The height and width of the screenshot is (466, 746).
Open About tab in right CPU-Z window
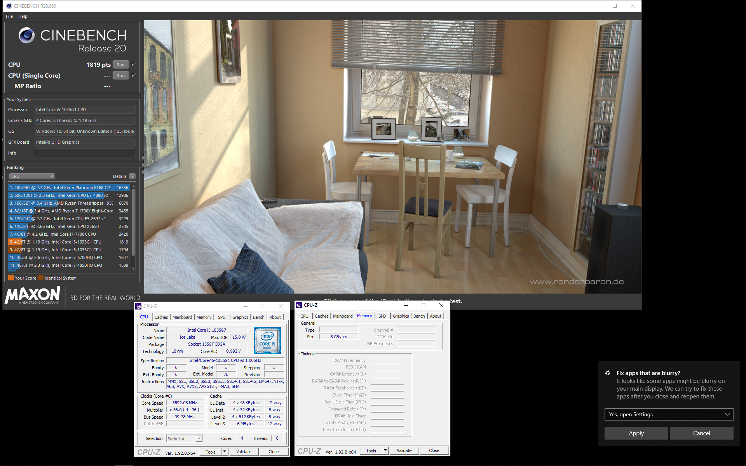point(436,316)
